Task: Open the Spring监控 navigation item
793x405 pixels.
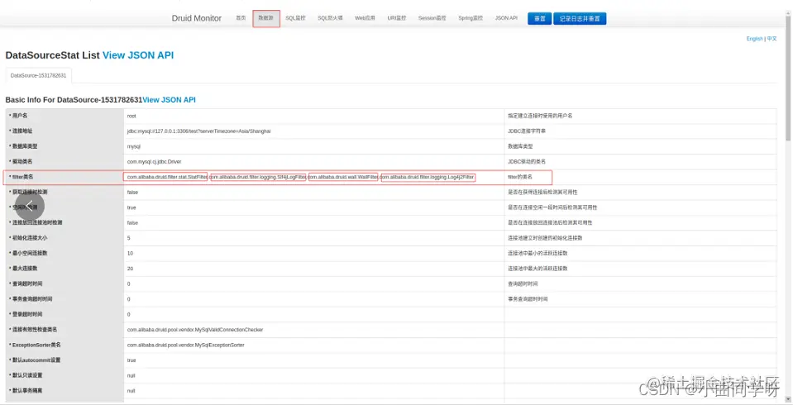Action: (471, 17)
